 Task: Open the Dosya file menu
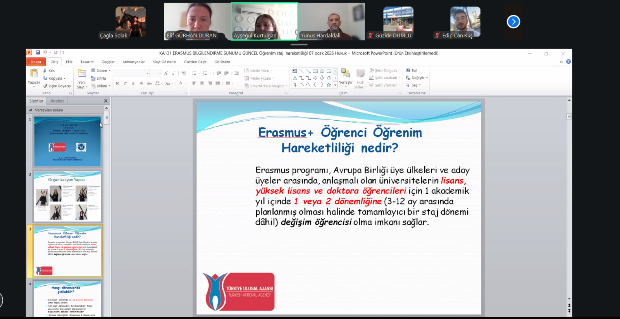pos(36,62)
